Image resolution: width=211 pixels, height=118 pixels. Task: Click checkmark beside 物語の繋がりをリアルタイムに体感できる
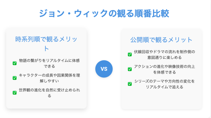(x=15, y=63)
